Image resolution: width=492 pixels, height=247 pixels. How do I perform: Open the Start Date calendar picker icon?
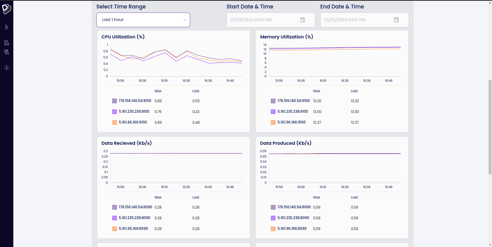[303, 20]
